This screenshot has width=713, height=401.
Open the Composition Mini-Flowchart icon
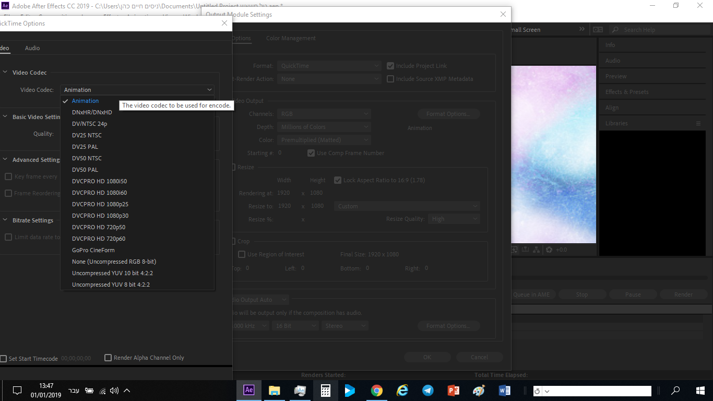[x=536, y=250]
